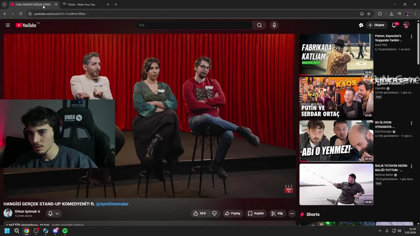Bookmark this page with star icon

pyautogui.click(x=369, y=14)
